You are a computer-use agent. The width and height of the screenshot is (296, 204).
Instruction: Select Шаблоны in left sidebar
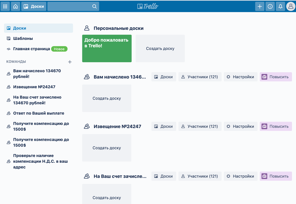39,39
